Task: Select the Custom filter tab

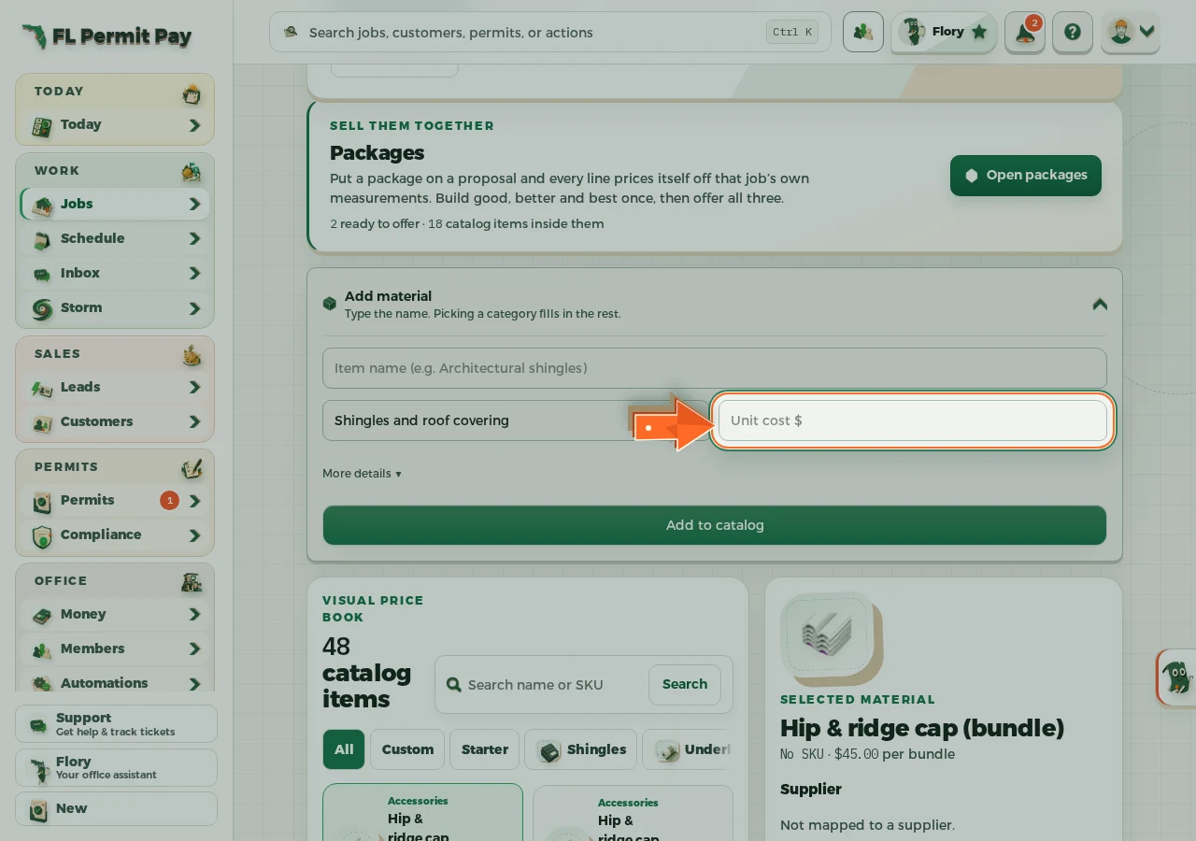Action: (407, 749)
